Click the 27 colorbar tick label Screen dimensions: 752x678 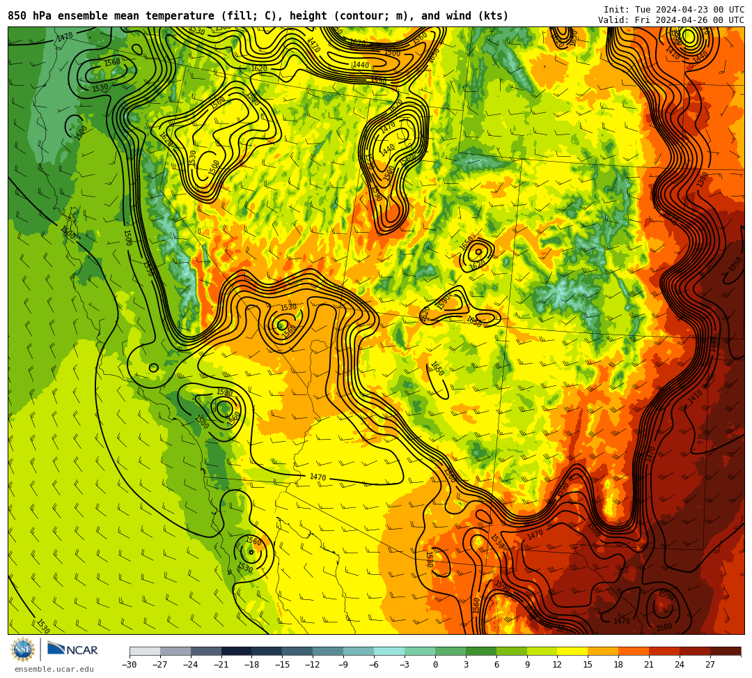(710, 665)
